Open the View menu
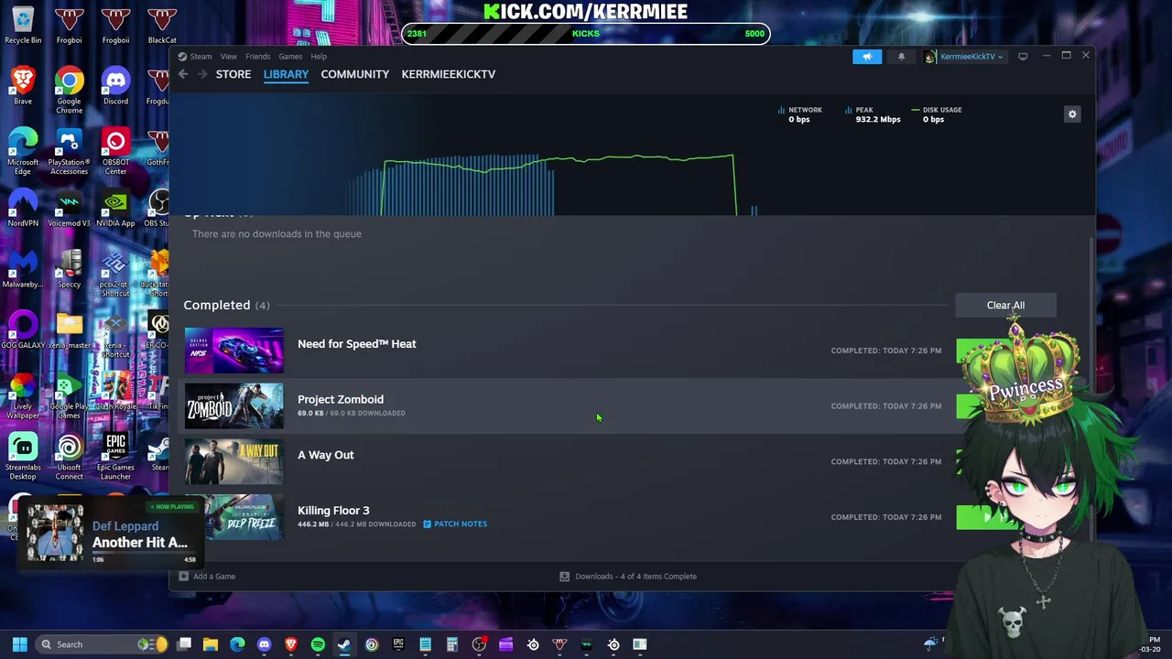The image size is (1172, 659). tap(228, 57)
